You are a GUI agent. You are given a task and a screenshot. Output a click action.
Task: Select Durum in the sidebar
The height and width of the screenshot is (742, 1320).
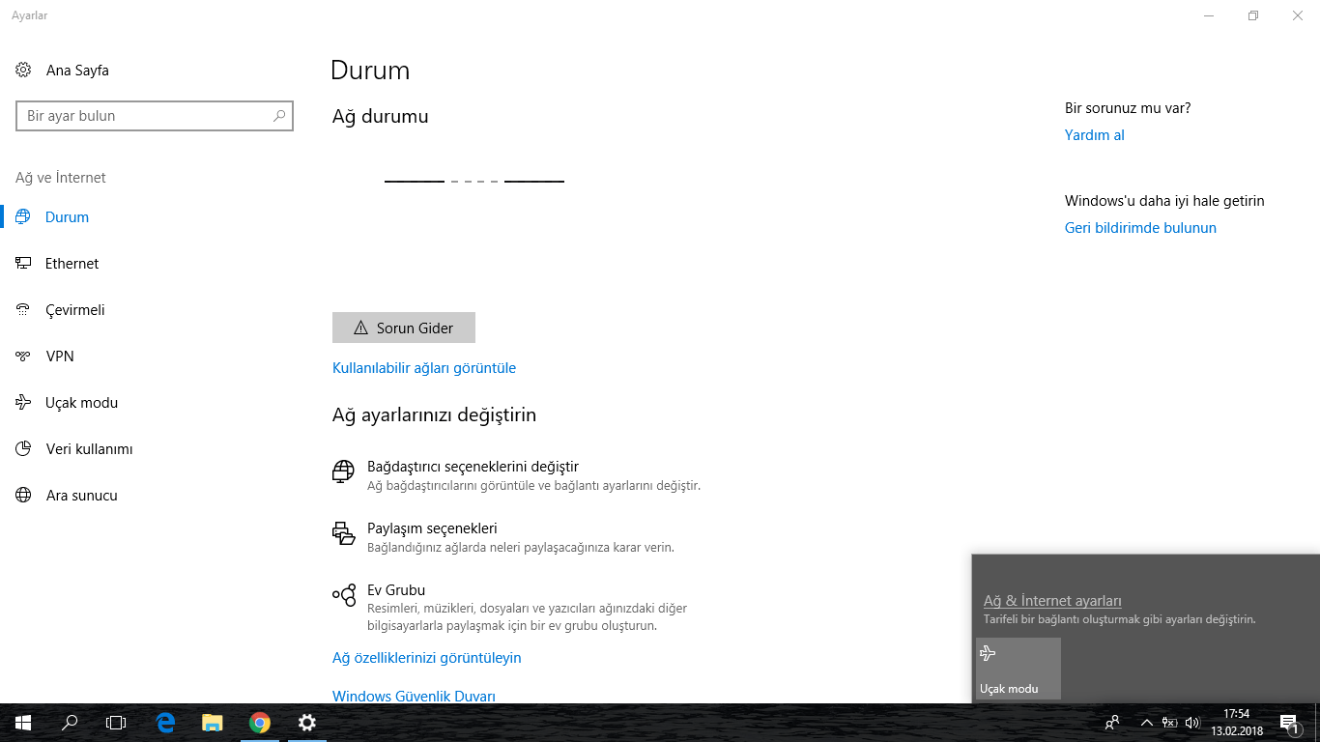pyautogui.click(x=66, y=217)
